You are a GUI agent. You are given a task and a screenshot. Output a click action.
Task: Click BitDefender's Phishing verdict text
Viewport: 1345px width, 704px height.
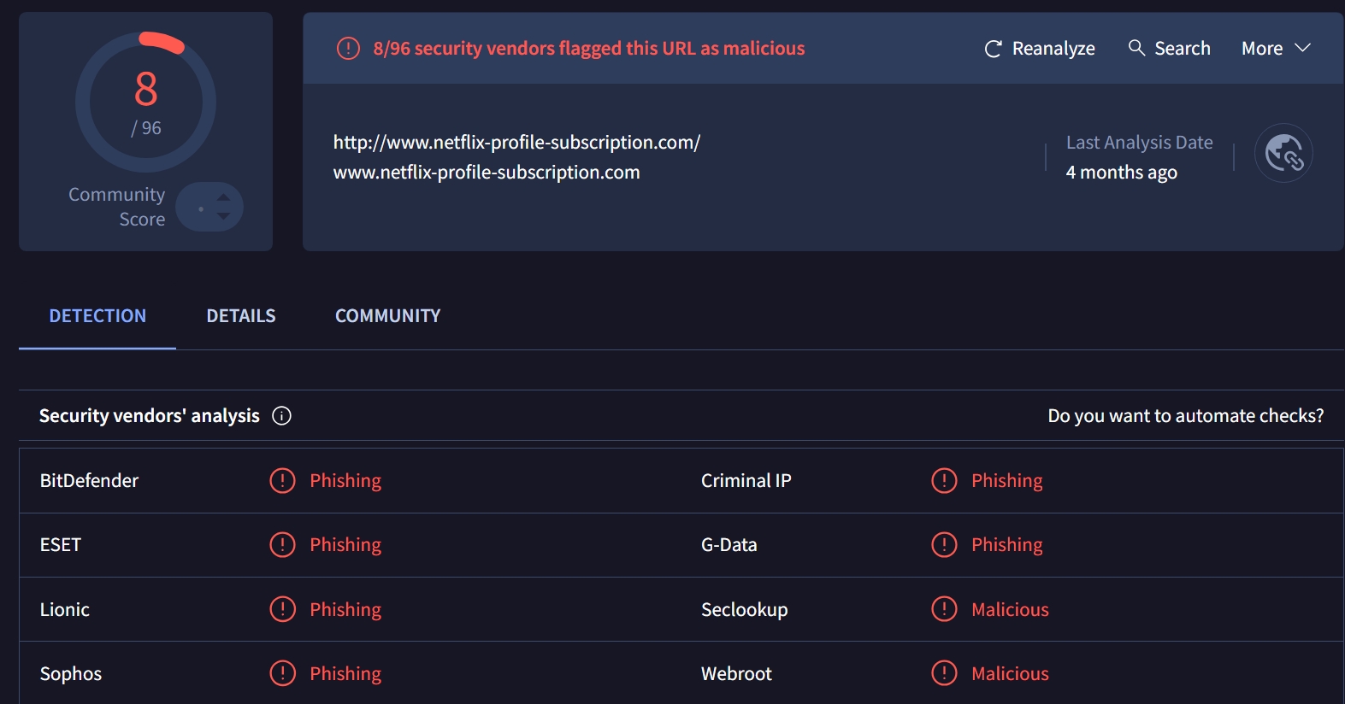coord(345,481)
